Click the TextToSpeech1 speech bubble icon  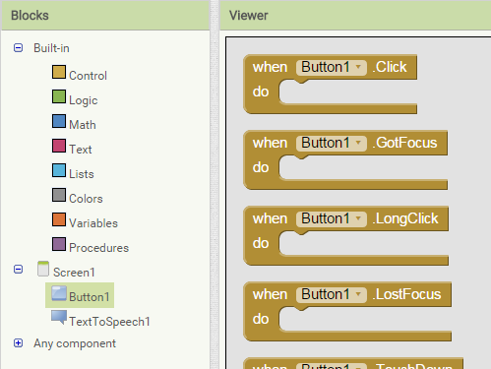tap(59, 317)
